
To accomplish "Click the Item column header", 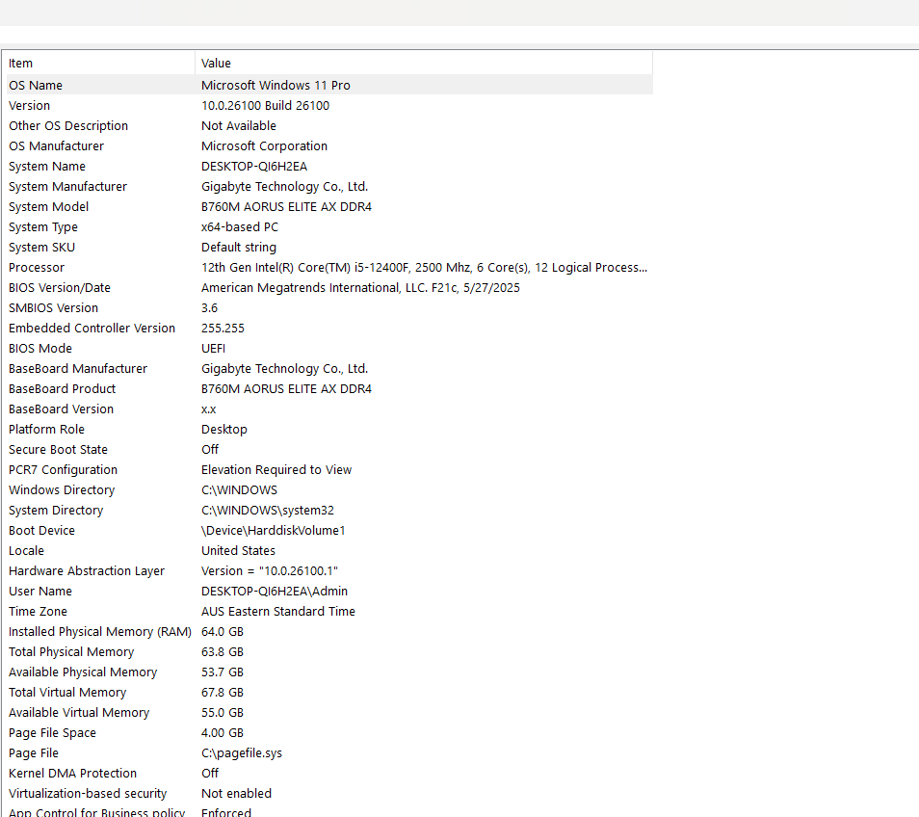I will (100, 64).
